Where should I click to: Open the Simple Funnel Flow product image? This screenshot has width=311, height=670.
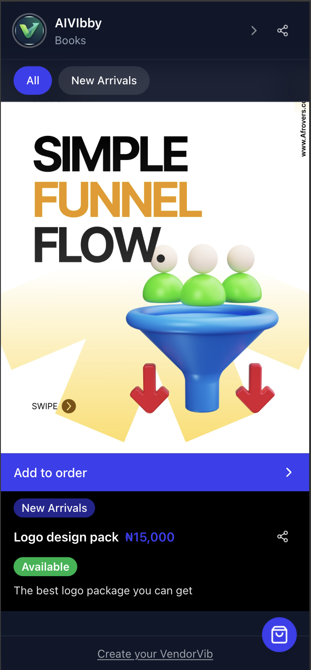click(155, 278)
